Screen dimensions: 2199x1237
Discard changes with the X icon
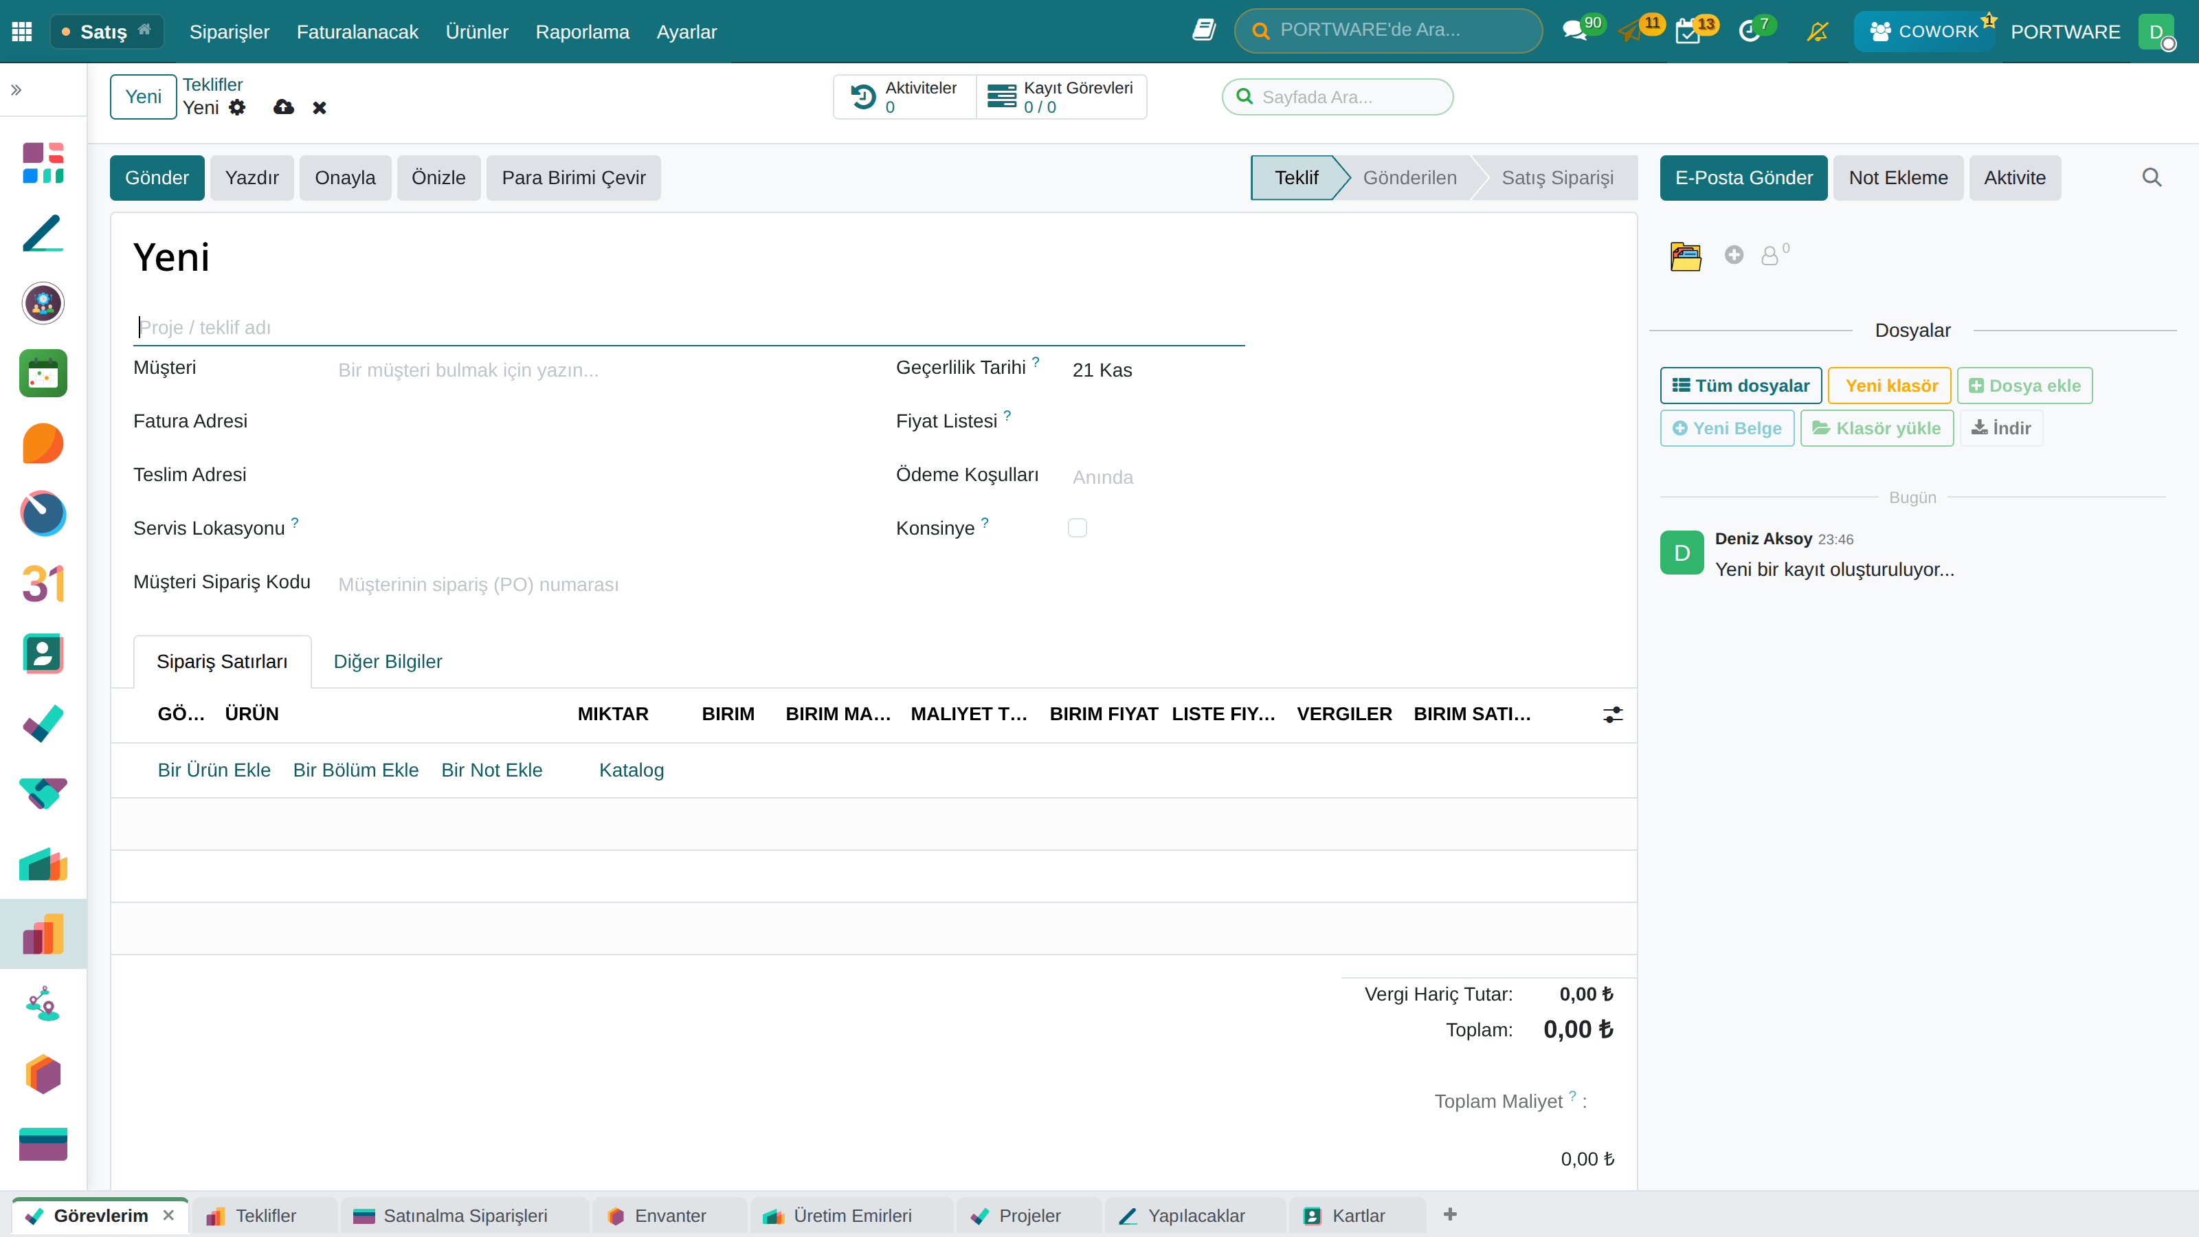click(x=320, y=108)
